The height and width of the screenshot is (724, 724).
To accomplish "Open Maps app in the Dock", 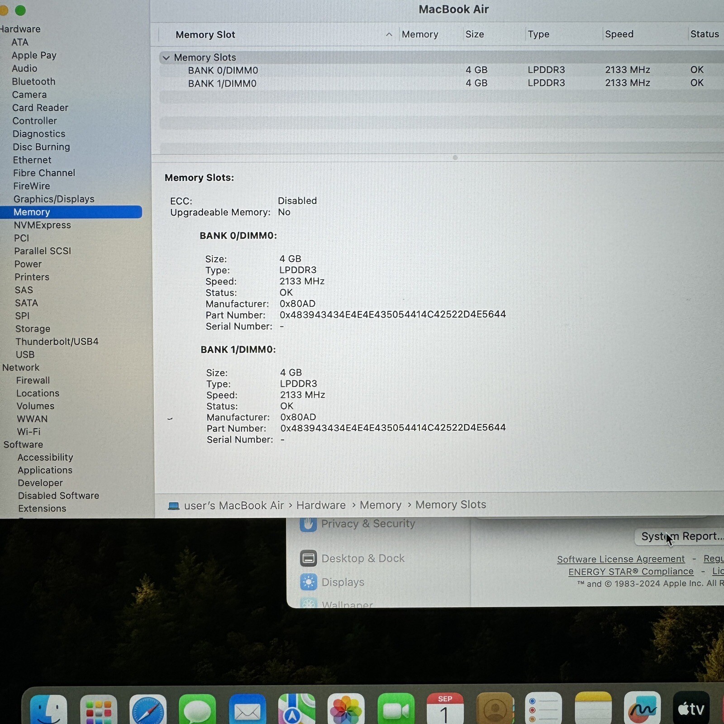I will coord(297,709).
